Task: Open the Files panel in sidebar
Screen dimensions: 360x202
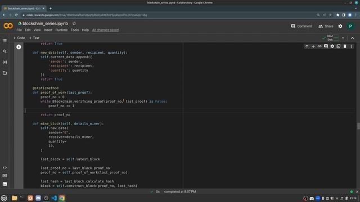Action: (x=4, y=73)
